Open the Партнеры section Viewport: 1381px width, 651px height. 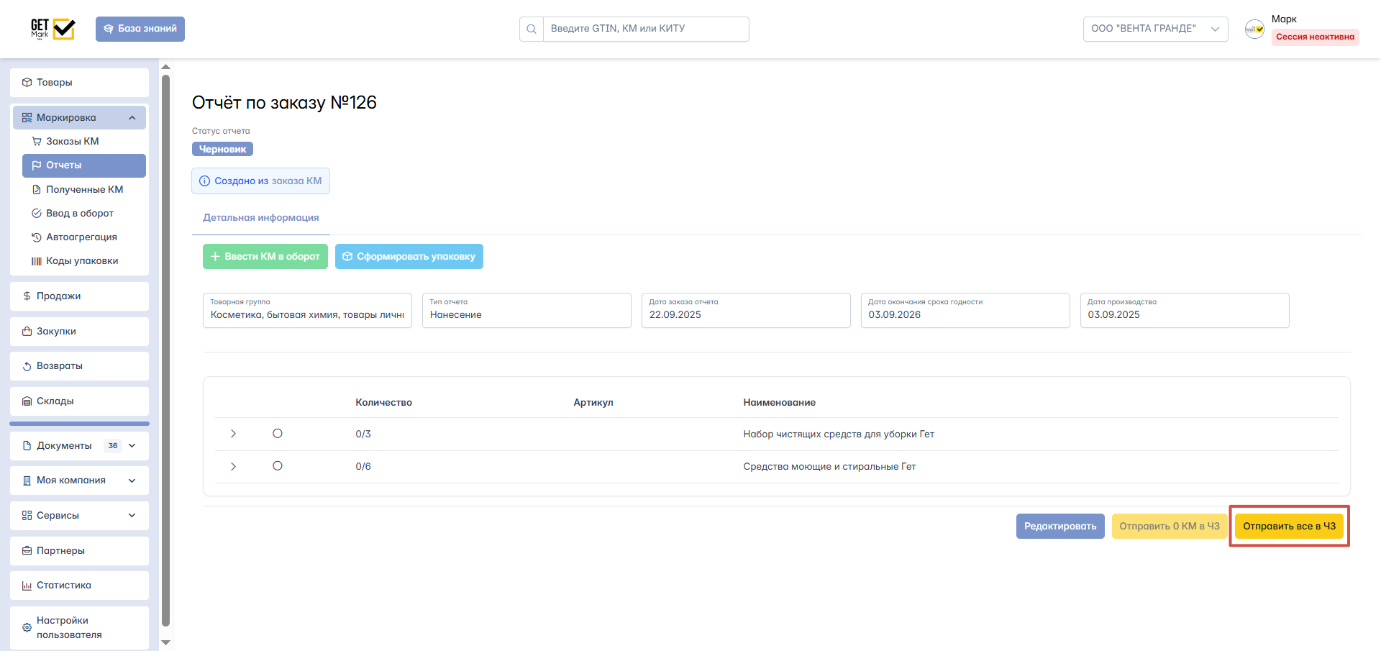click(79, 551)
